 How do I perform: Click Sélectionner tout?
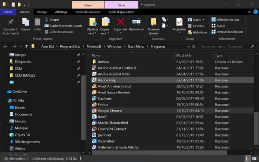coord(225,19)
